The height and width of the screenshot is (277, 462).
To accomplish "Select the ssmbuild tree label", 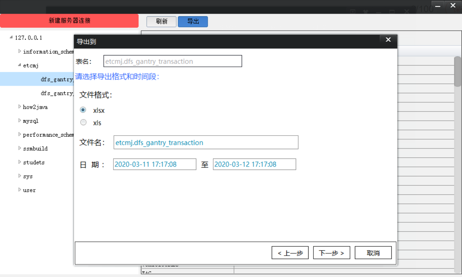I will click(x=35, y=148).
